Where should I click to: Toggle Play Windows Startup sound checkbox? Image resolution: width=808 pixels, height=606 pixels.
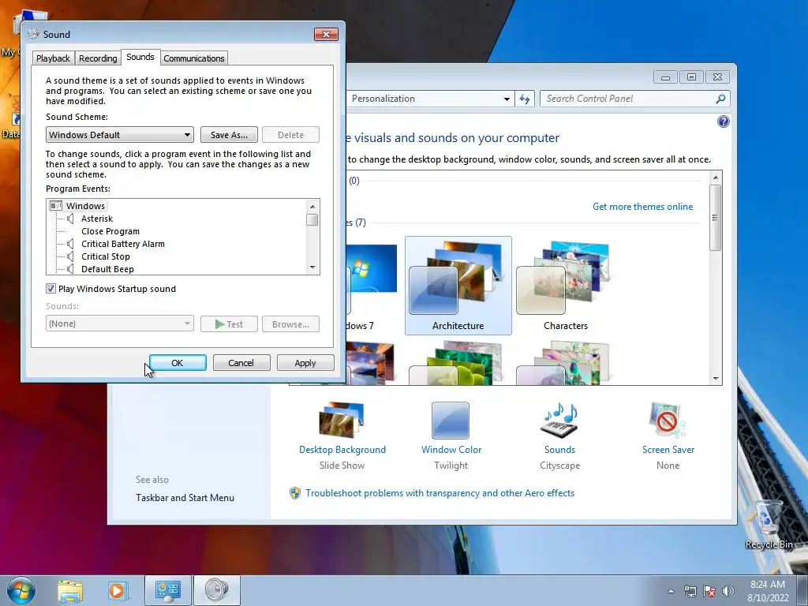click(50, 289)
